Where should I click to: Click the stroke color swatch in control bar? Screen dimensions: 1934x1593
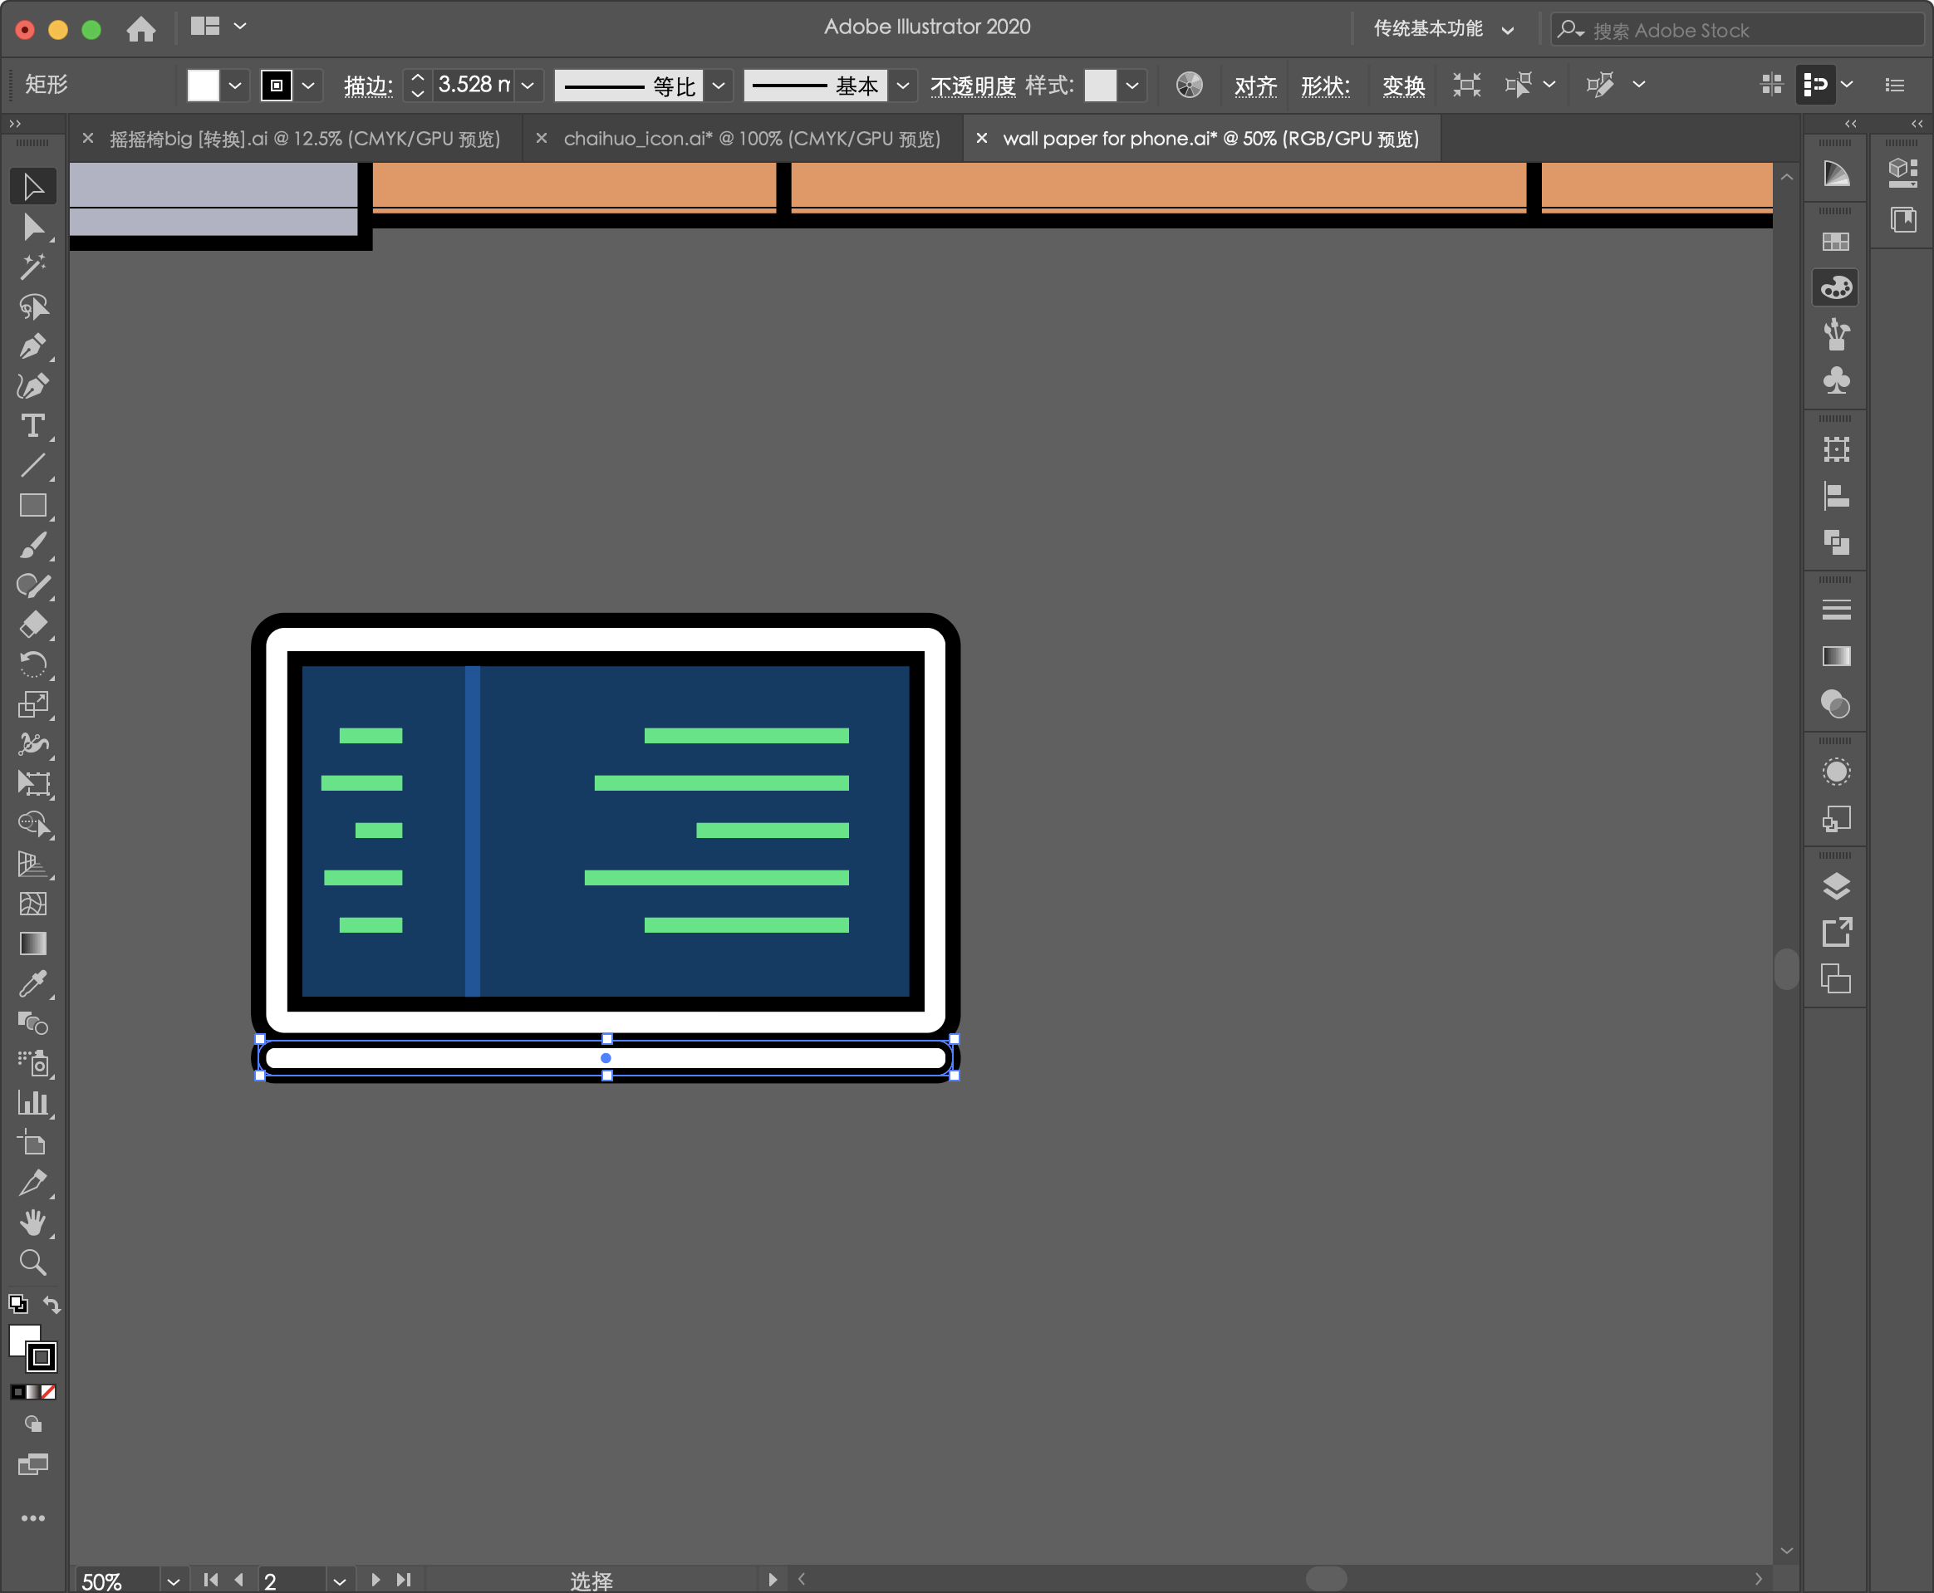click(x=277, y=86)
